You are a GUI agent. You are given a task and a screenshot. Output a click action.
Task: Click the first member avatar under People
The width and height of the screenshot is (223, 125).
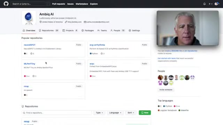[x=160, y=77]
